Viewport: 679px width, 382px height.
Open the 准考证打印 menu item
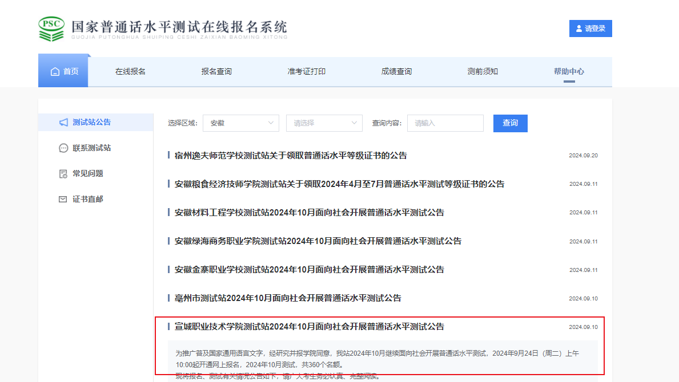(307, 71)
